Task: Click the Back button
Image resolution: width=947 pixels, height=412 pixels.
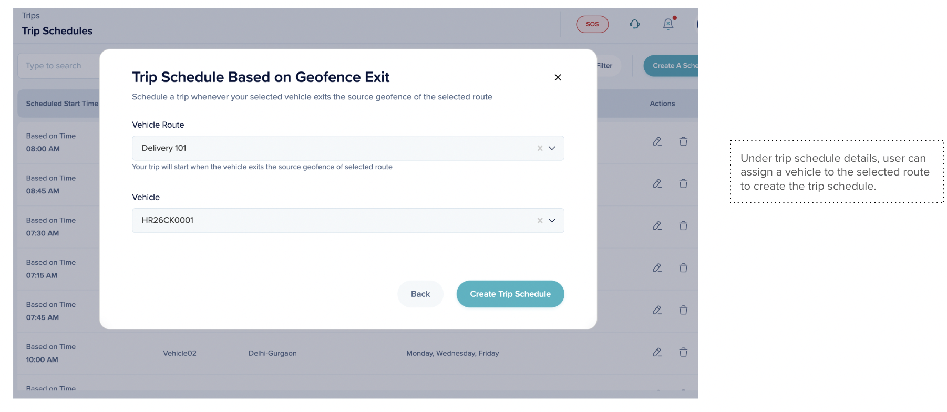Action: pos(420,294)
